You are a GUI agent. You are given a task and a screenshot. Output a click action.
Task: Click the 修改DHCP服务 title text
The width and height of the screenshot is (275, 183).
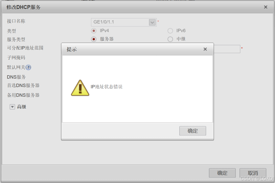click(x=23, y=7)
